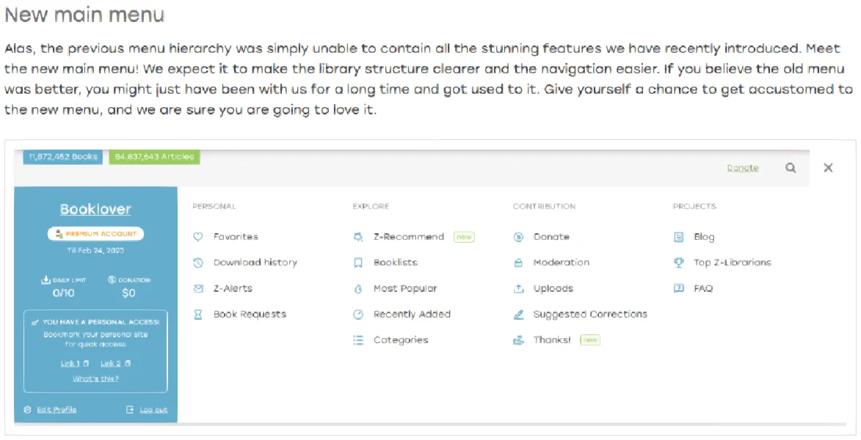This screenshot has height=440, width=861.
Task: Open the What's this? link
Action: [95, 378]
